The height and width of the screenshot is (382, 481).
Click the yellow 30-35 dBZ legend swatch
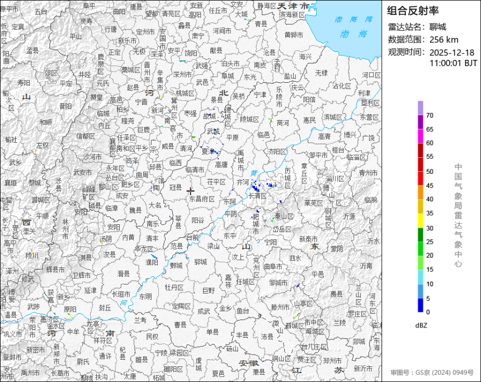click(x=420, y=220)
